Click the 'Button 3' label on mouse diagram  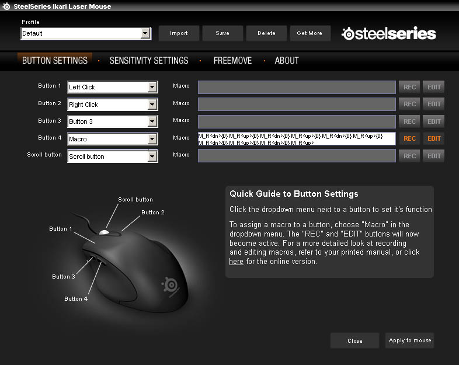(64, 277)
